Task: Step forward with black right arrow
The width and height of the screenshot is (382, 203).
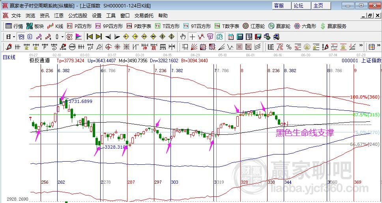Action: (x=117, y=37)
